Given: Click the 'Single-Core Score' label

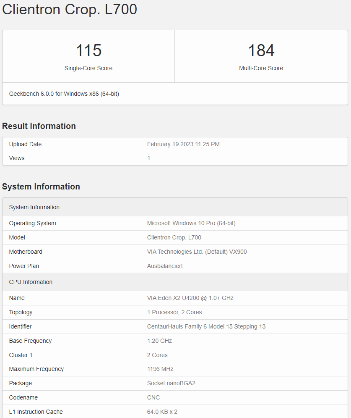Looking at the screenshot, I should point(88,68).
